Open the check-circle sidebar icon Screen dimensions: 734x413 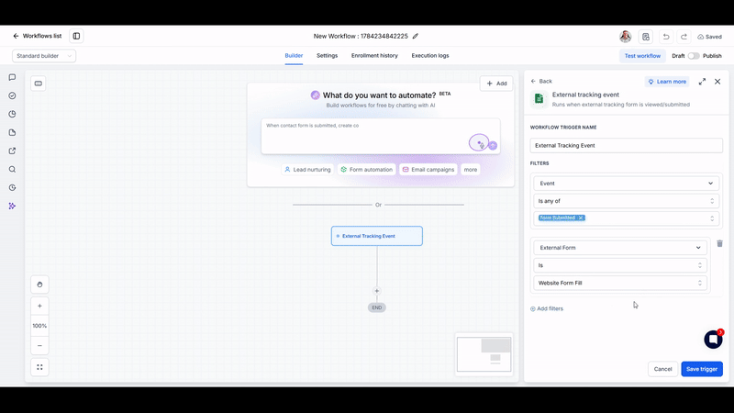(x=12, y=95)
